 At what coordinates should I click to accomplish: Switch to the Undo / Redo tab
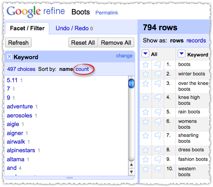pos(74,28)
